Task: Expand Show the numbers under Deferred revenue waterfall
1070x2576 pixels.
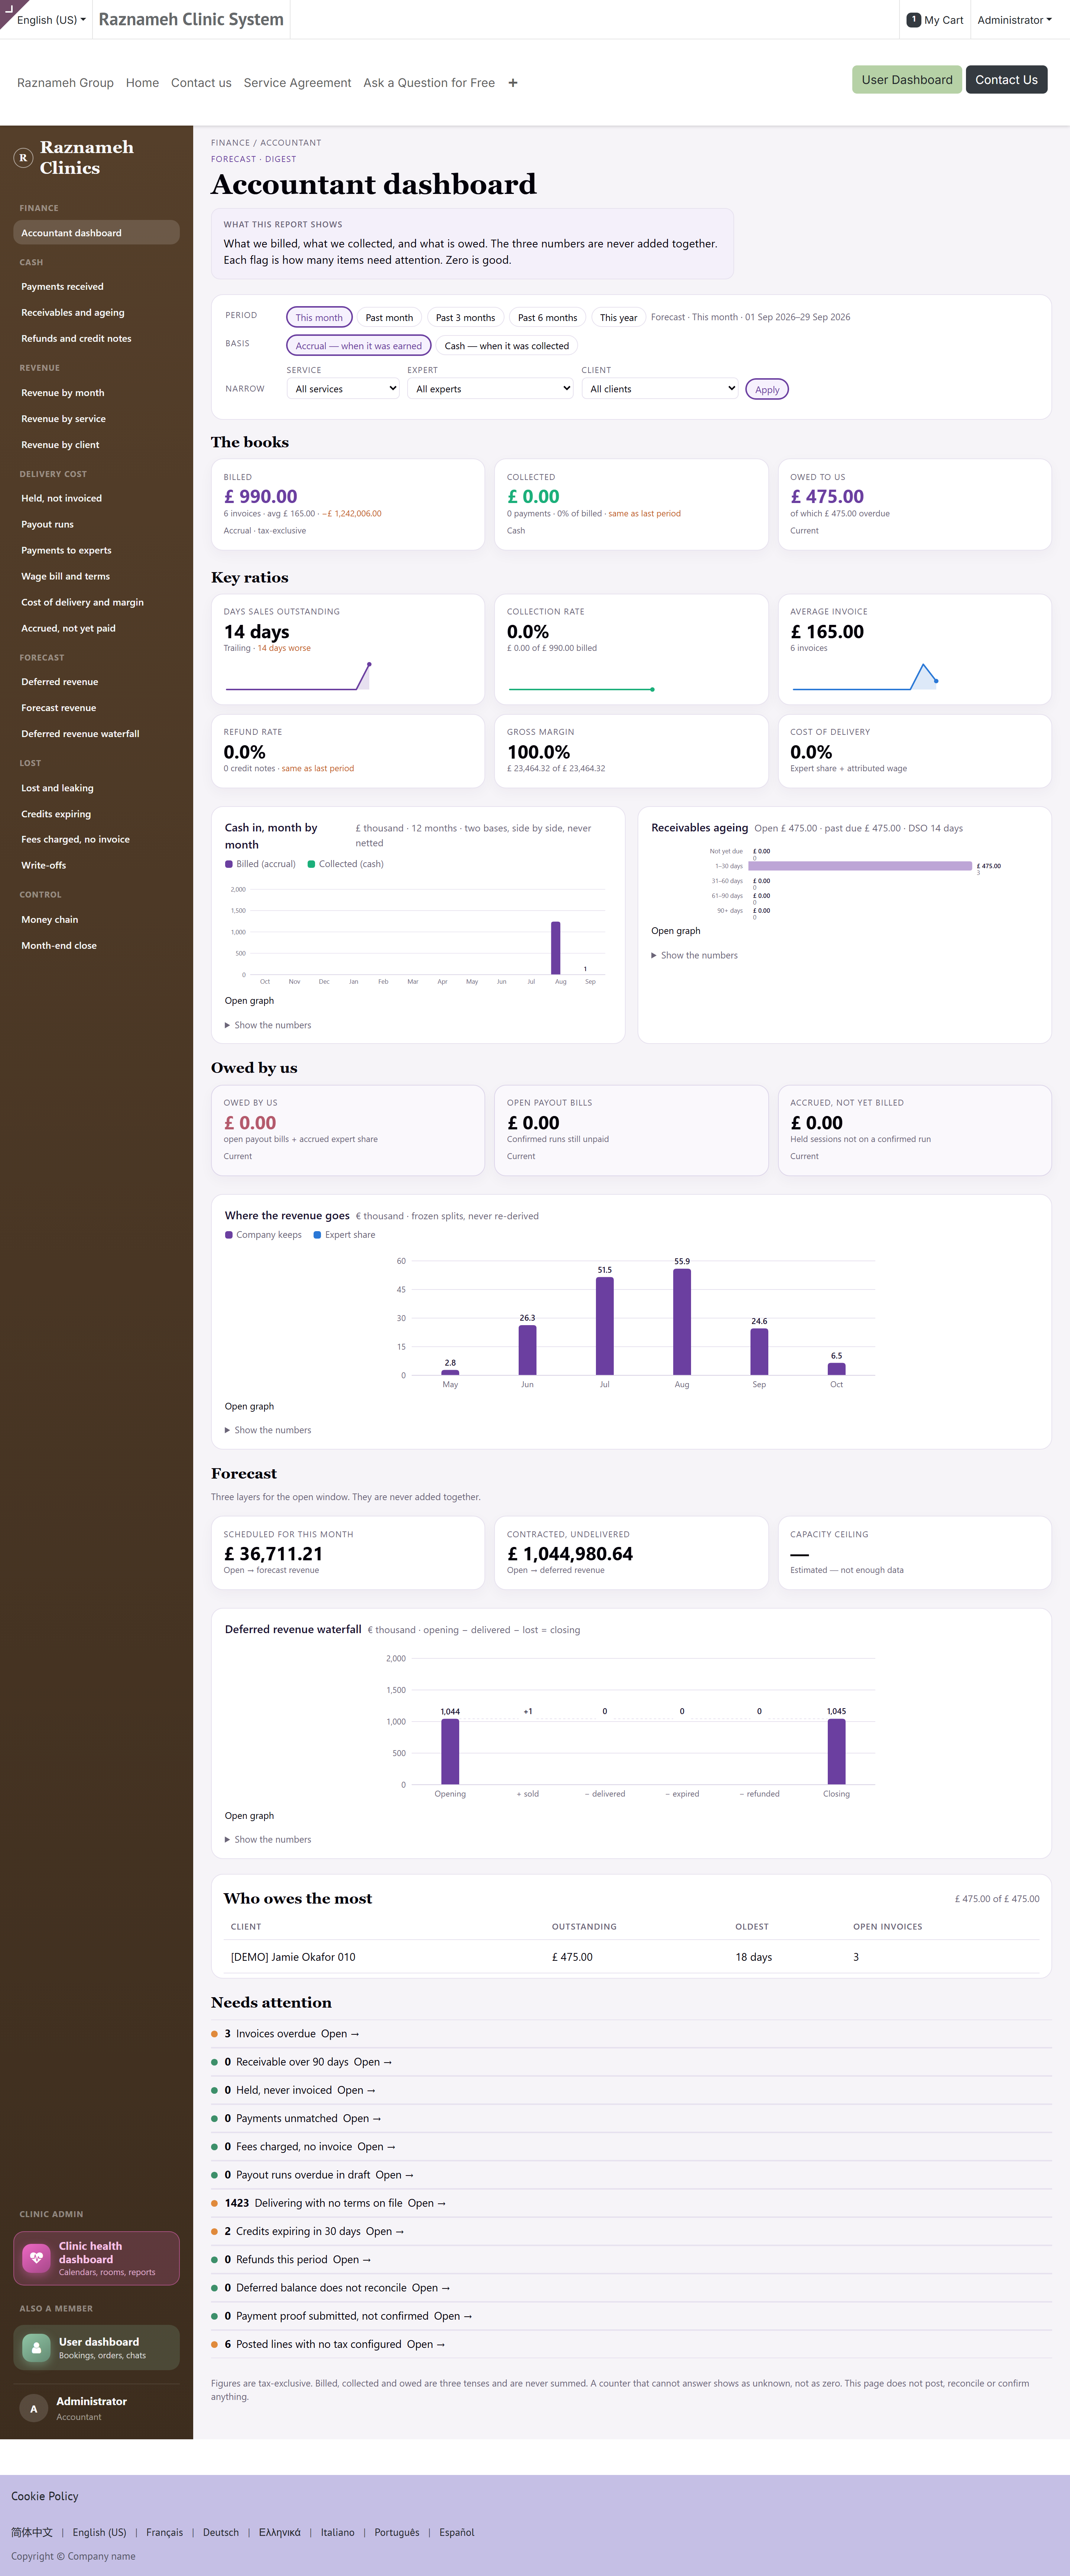Action: pos(268,1839)
